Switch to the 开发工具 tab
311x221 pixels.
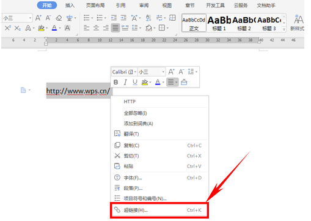point(215,6)
